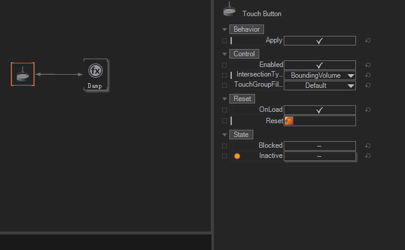
Task: Revert the Apply property with its reset arrow
Action: coord(367,41)
